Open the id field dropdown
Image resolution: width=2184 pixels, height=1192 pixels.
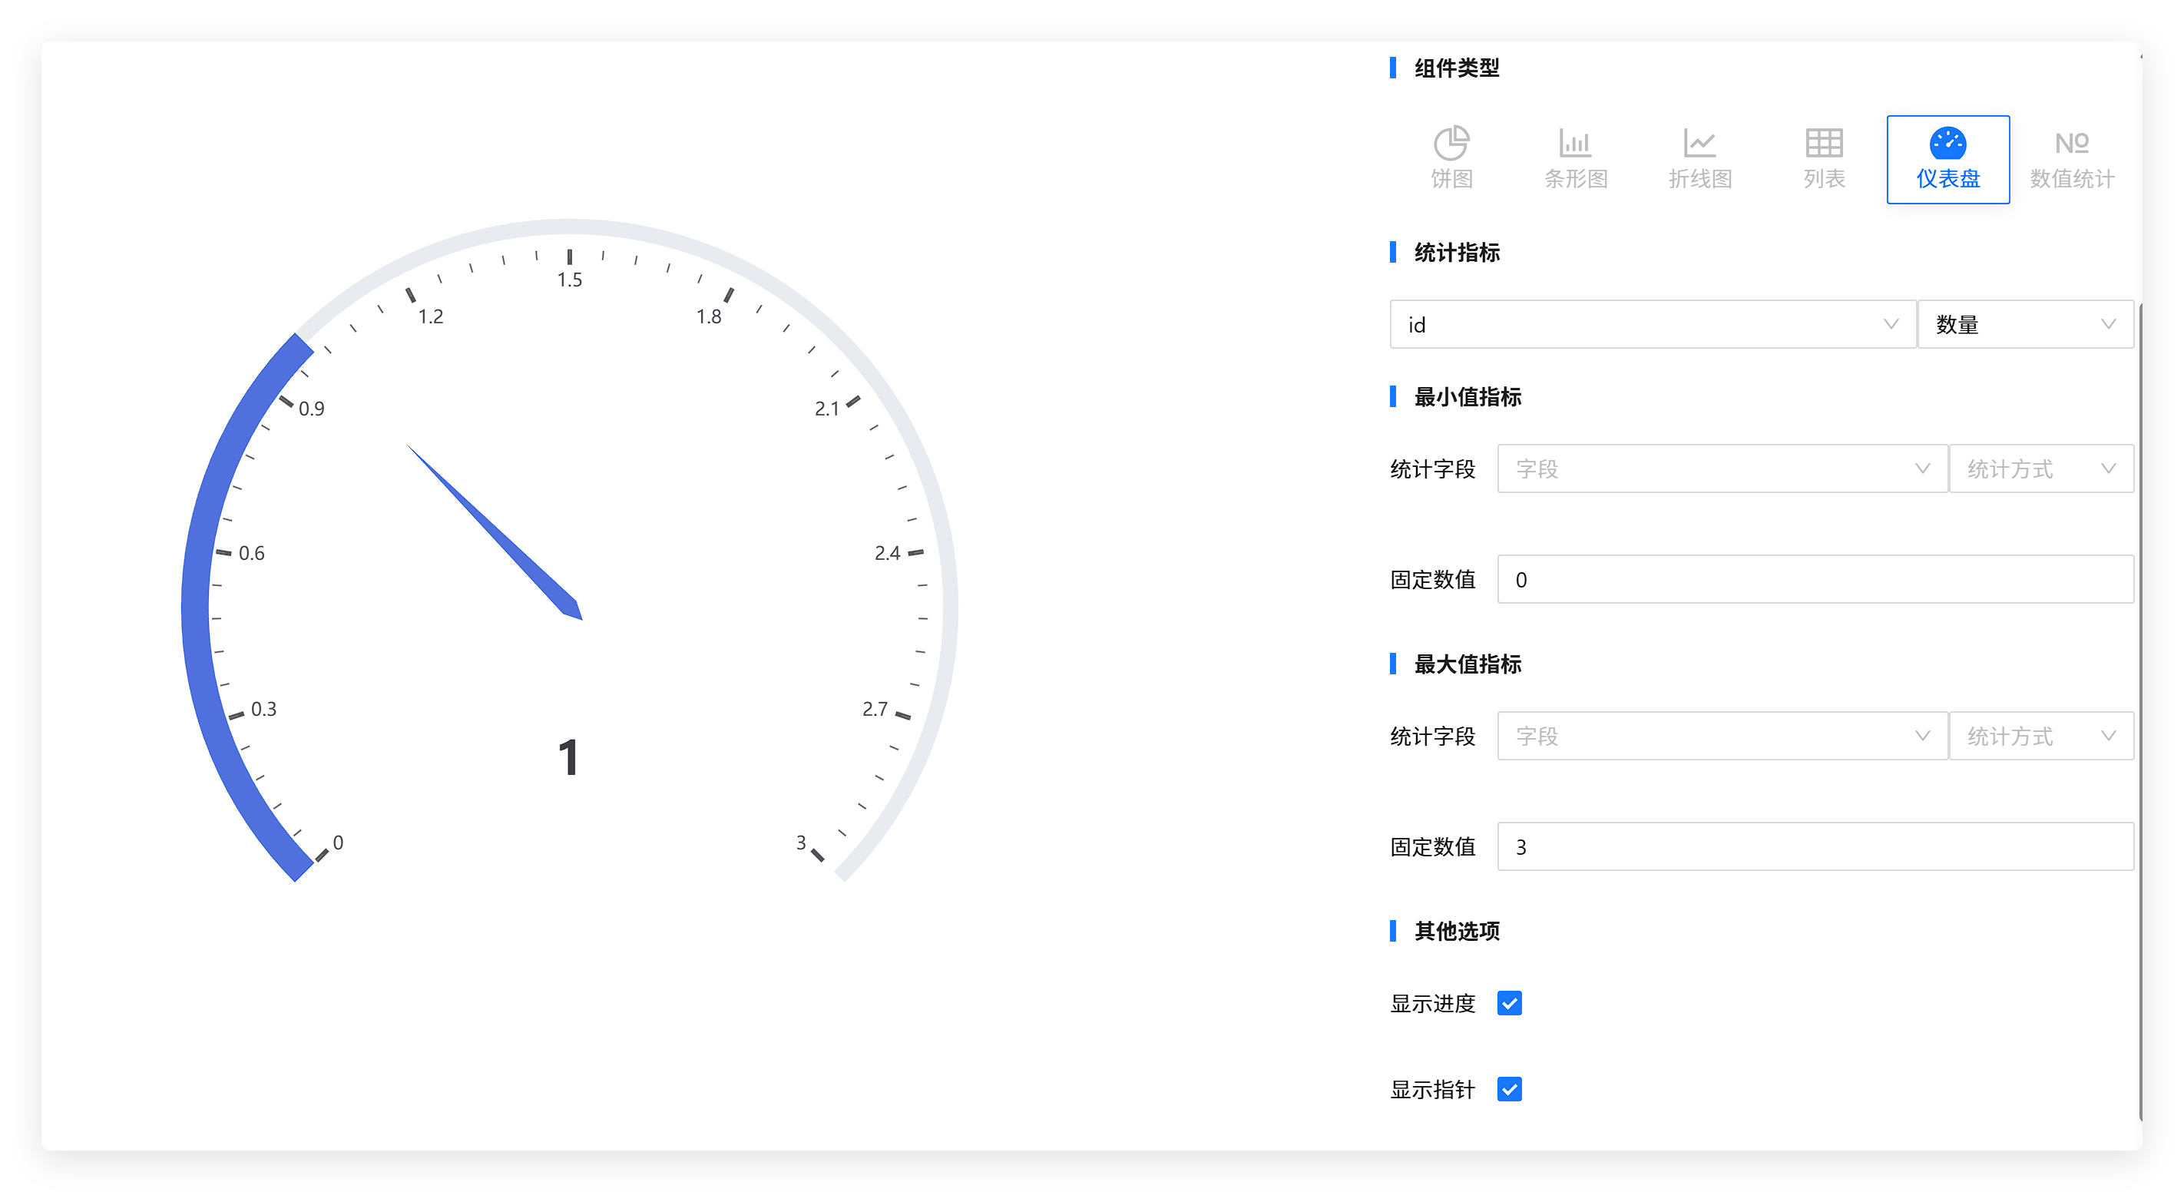[1652, 324]
